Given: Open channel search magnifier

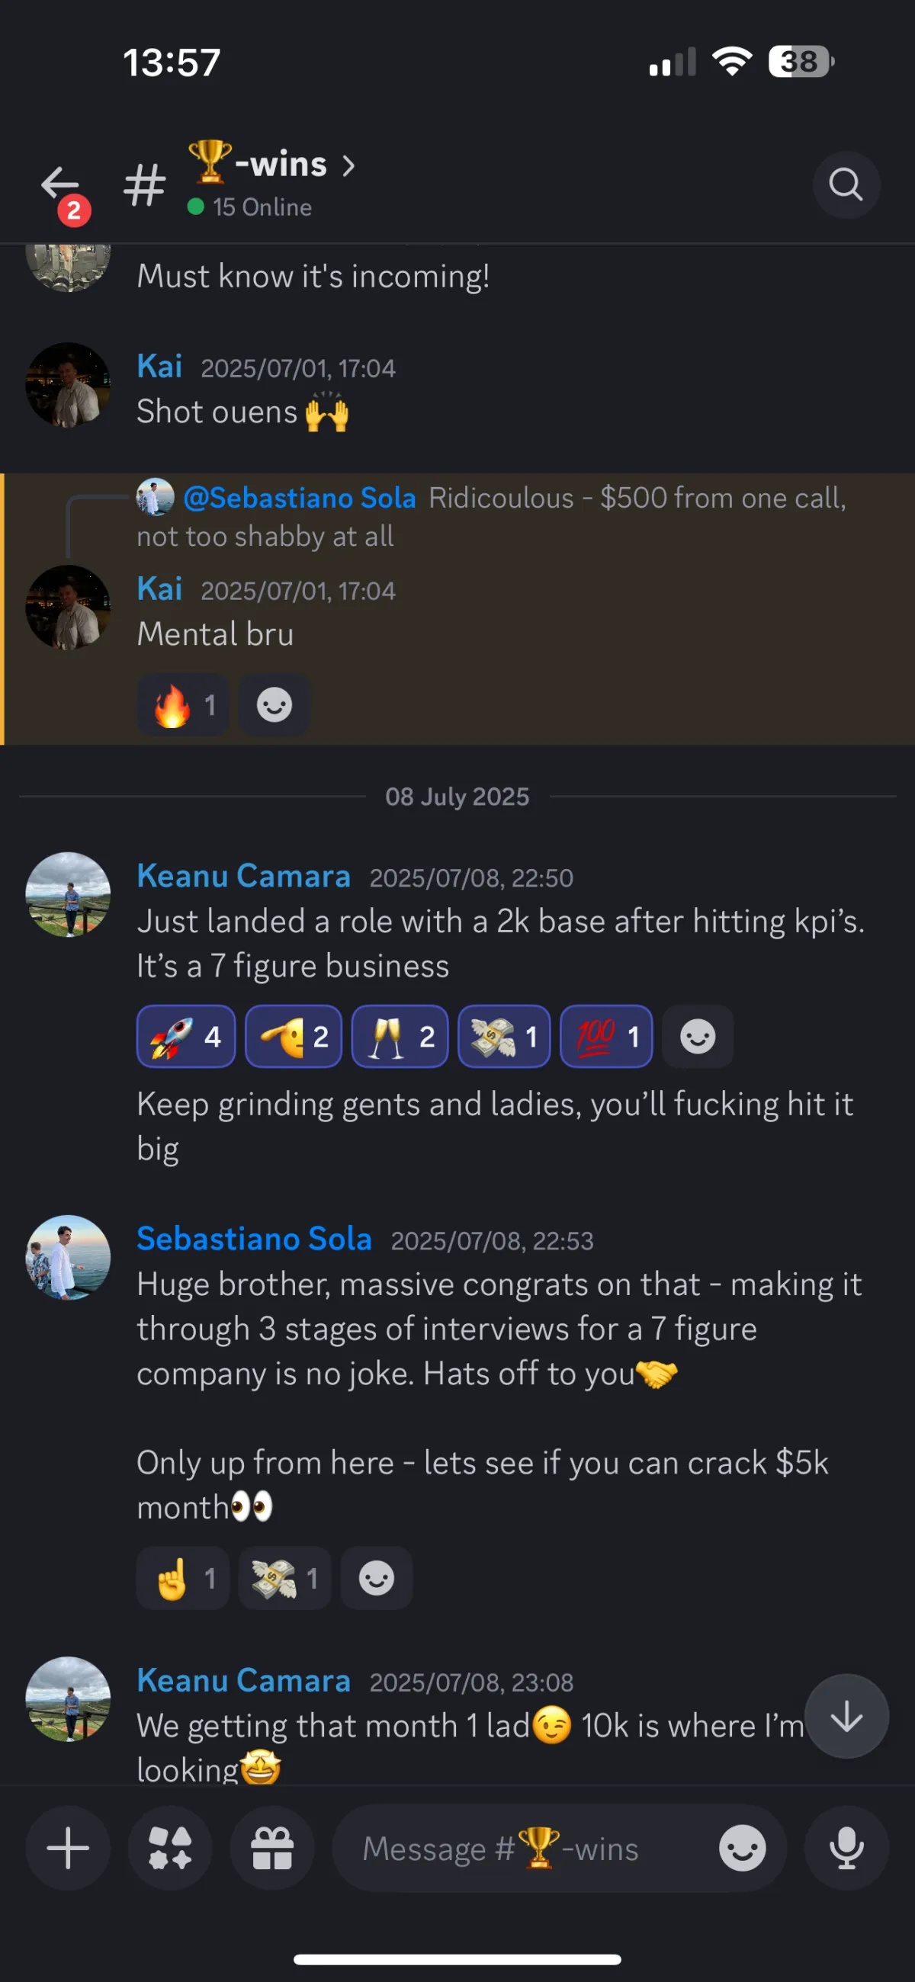Looking at the screenshot, I should click(x=846, y=184).
